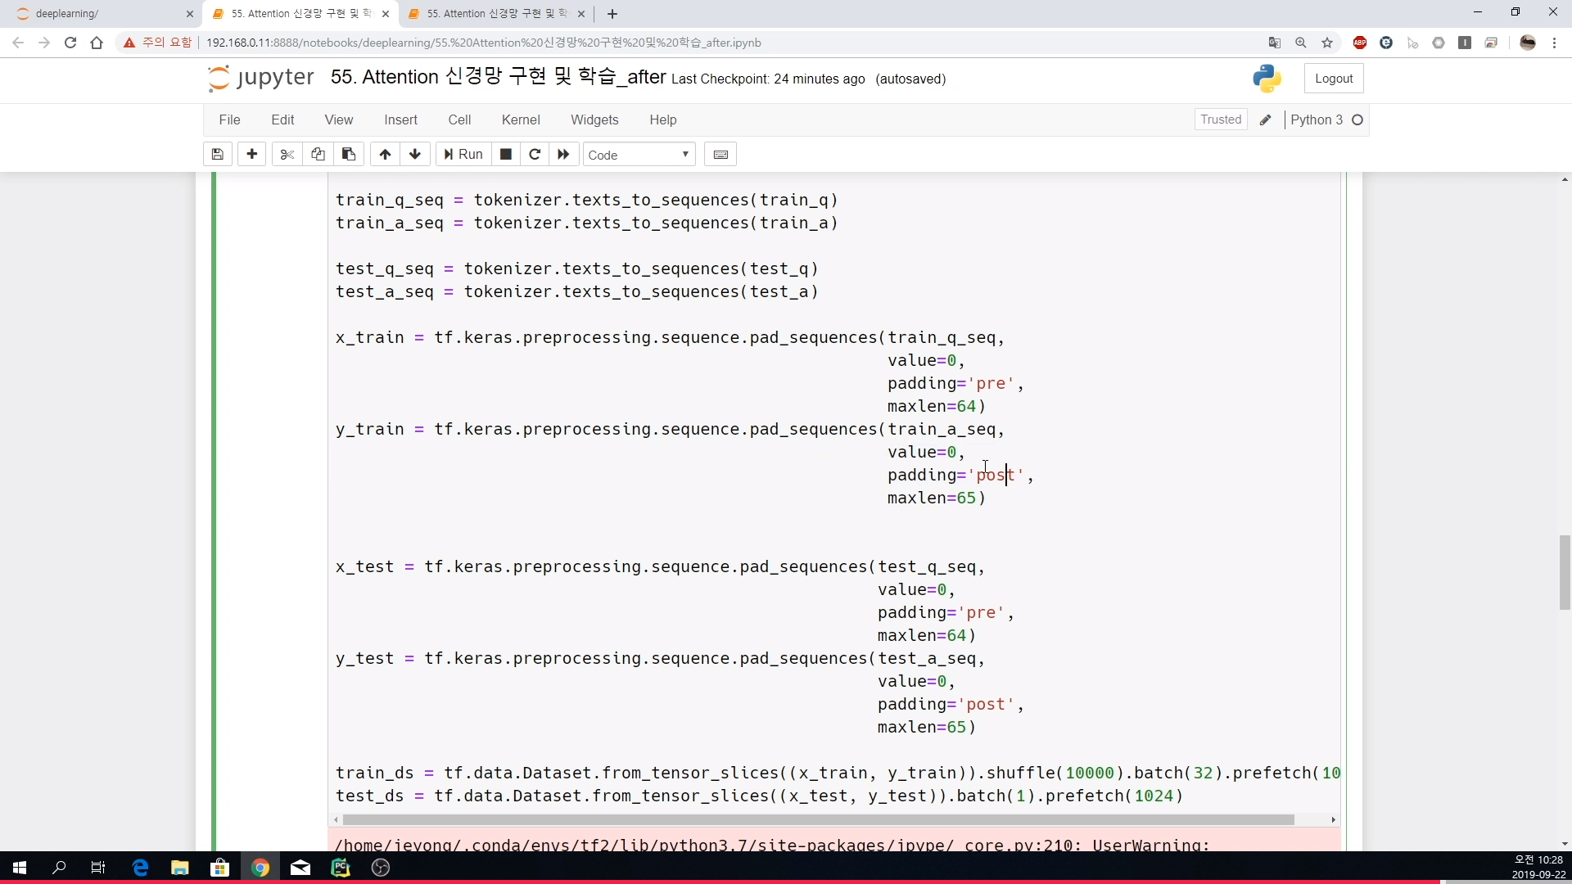Expand the Code cell type dropdown

click(x=639, y=155)
